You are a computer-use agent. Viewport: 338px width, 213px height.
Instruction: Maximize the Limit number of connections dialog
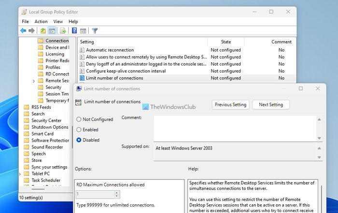tap(301, 88)
